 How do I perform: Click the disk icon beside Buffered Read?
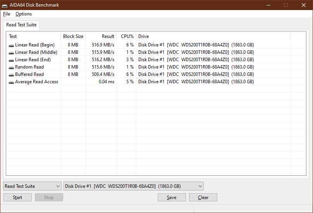tap(11, 75)
